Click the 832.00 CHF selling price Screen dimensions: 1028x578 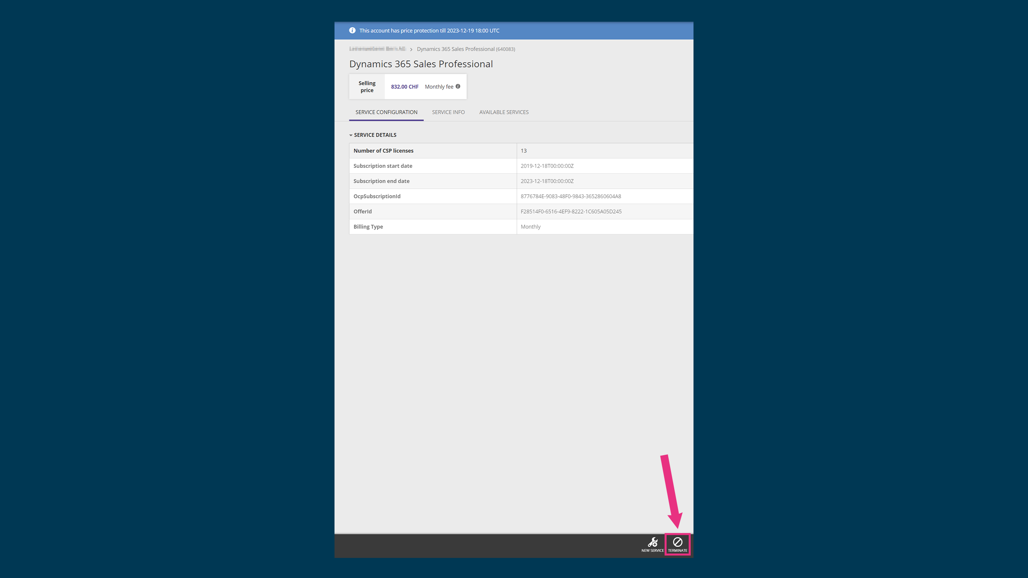pyautogui.click(x=404, y=87)
